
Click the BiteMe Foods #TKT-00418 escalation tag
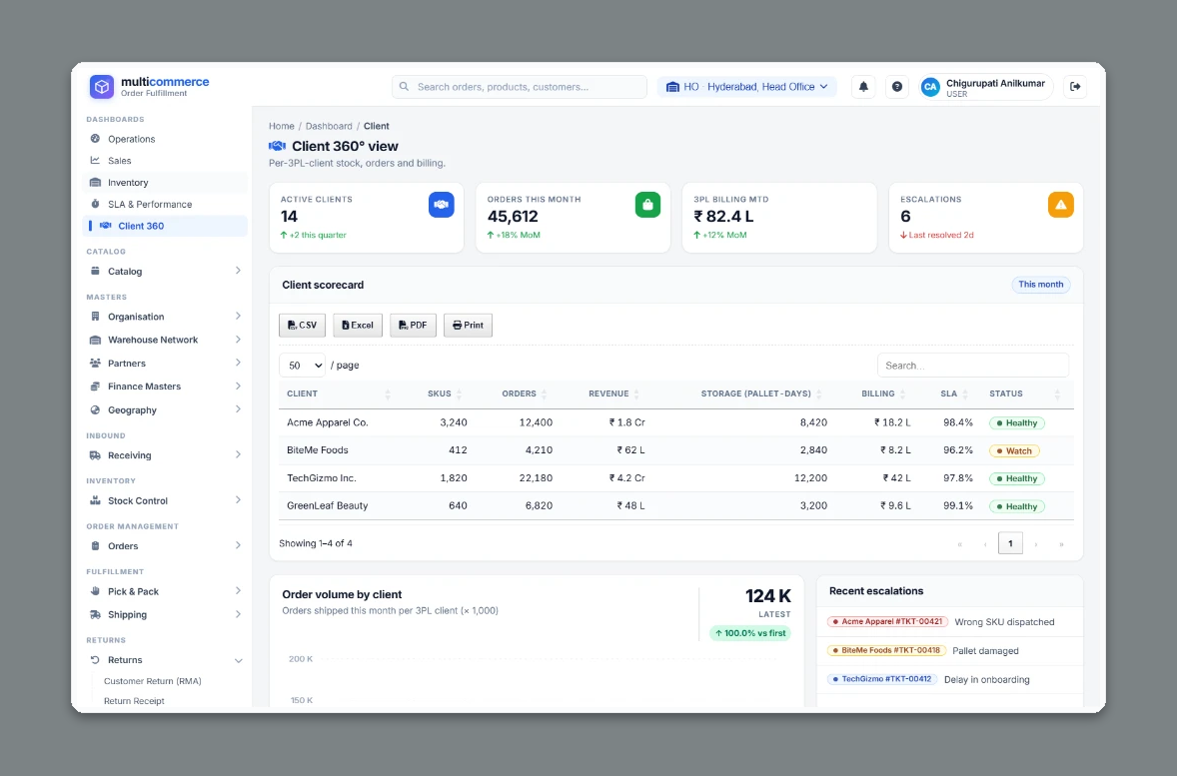pos(886,651)
